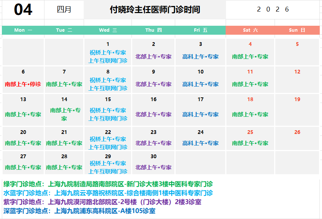
Task: Select the light blue legend line 水蓝字门诊地点
Action: click(108, 193)
